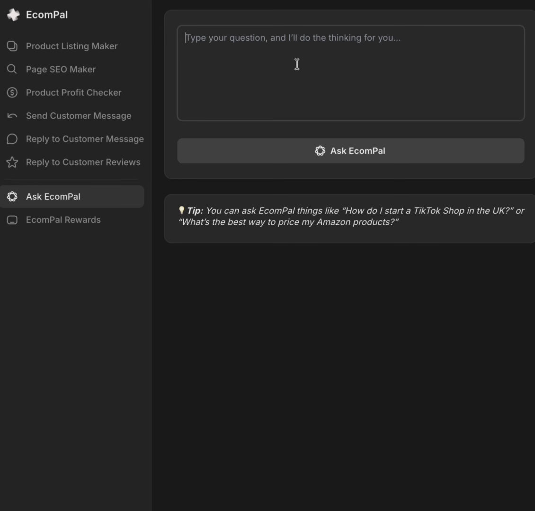Viewport: 535px width, 511px height.
Task: Open Reply to Customer Message page
Action: pos(85,139)
